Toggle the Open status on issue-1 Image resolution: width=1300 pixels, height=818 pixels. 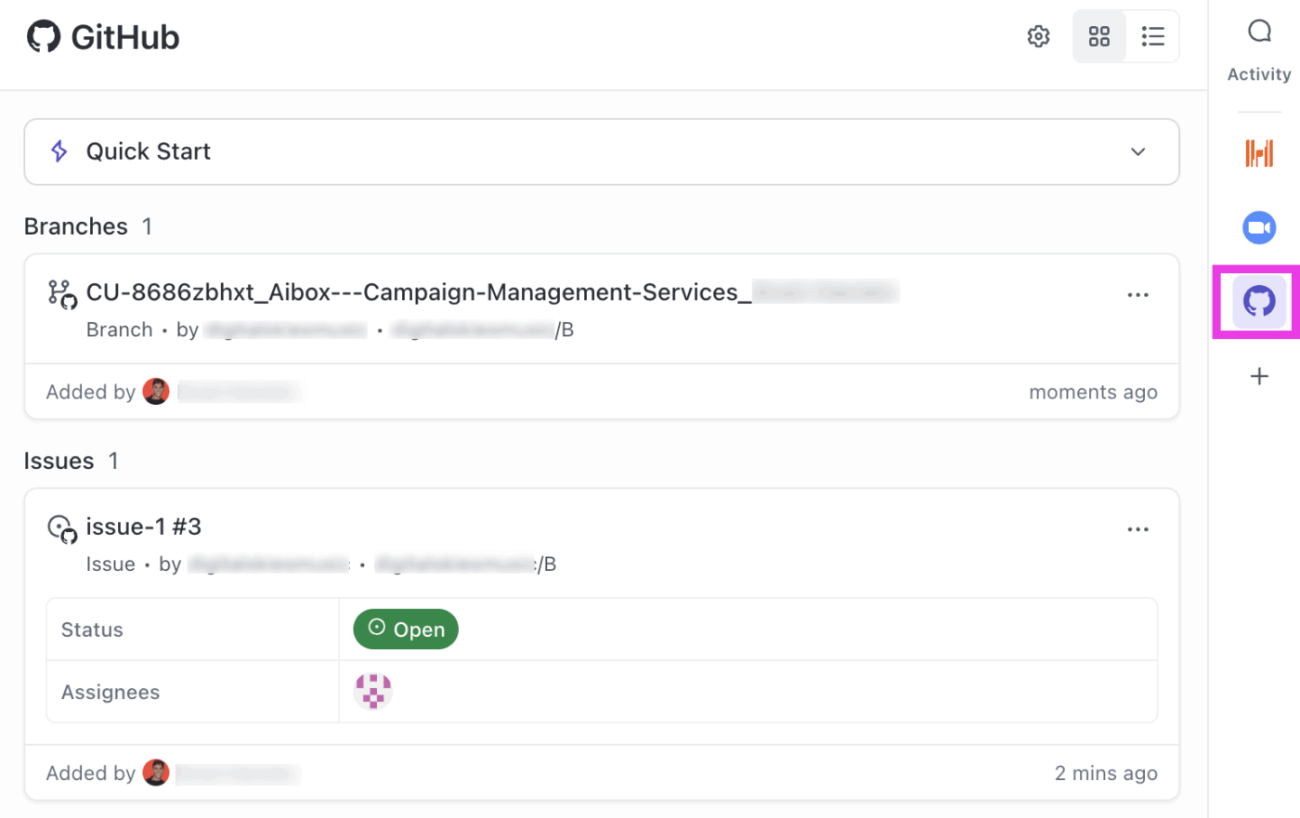click(405, 629)
